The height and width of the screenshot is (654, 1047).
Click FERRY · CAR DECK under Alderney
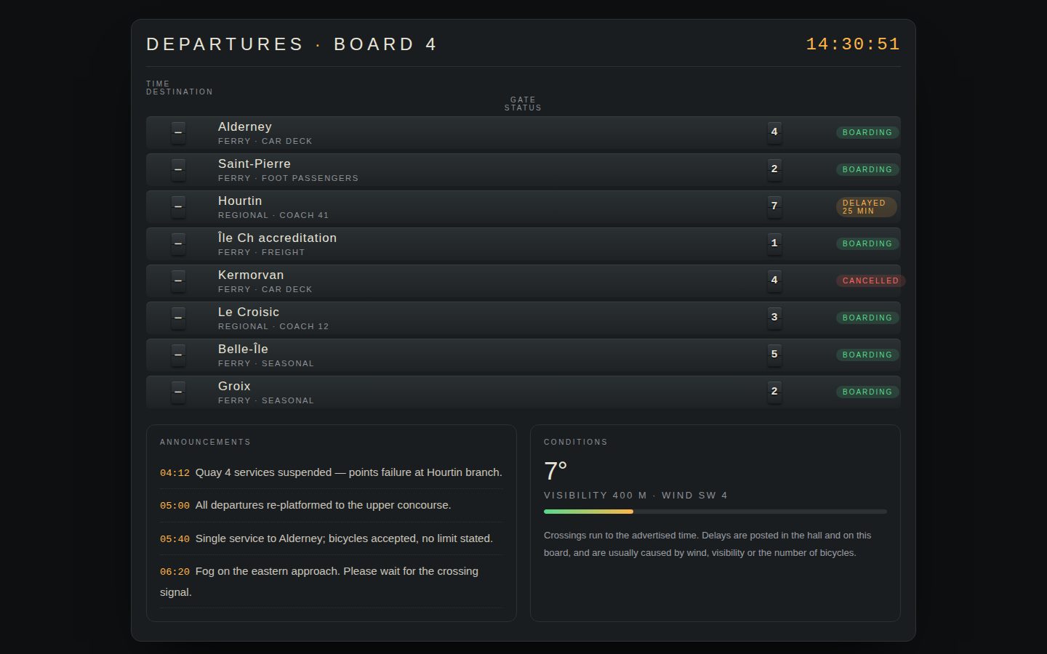coord(265,141)
